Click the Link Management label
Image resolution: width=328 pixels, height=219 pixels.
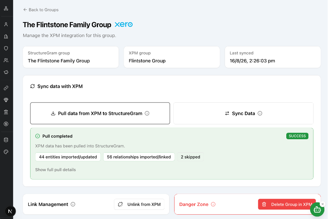tap(48, 204)
